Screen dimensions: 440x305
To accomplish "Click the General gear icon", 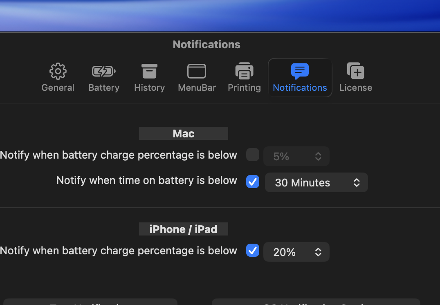I will pos(58,71).
